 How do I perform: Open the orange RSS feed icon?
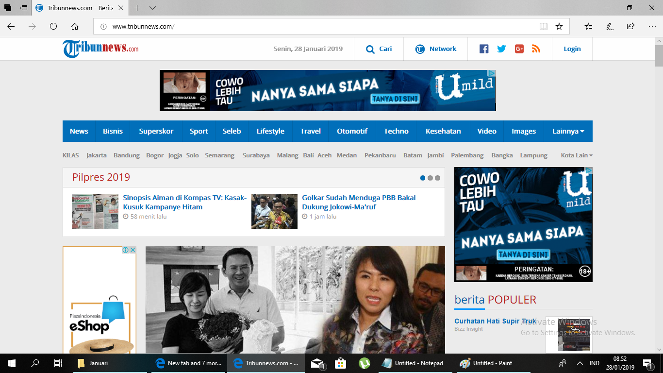[536, 49]
